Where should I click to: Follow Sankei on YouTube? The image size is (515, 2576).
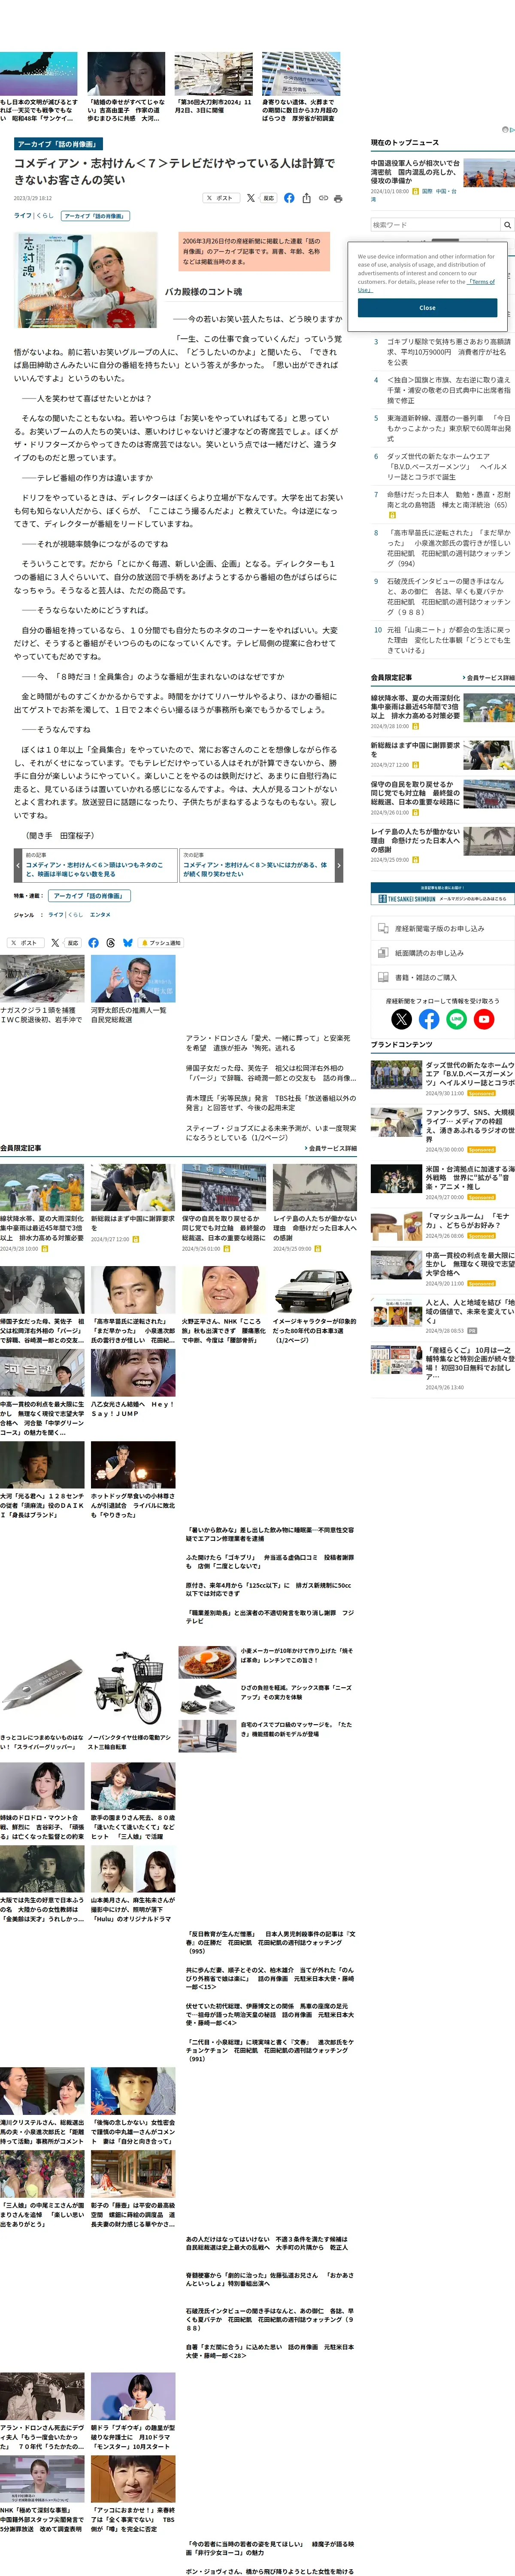coord(484,1019)
